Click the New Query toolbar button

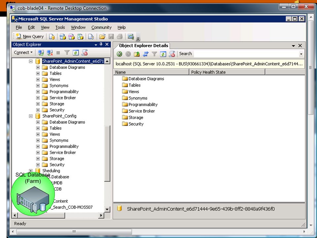tap(30, 36)
